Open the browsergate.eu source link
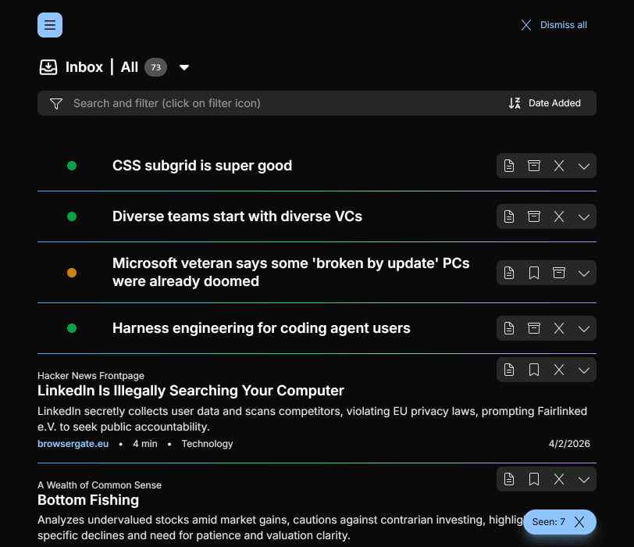This screenshot has height=547, width=634. pos(73,444)
